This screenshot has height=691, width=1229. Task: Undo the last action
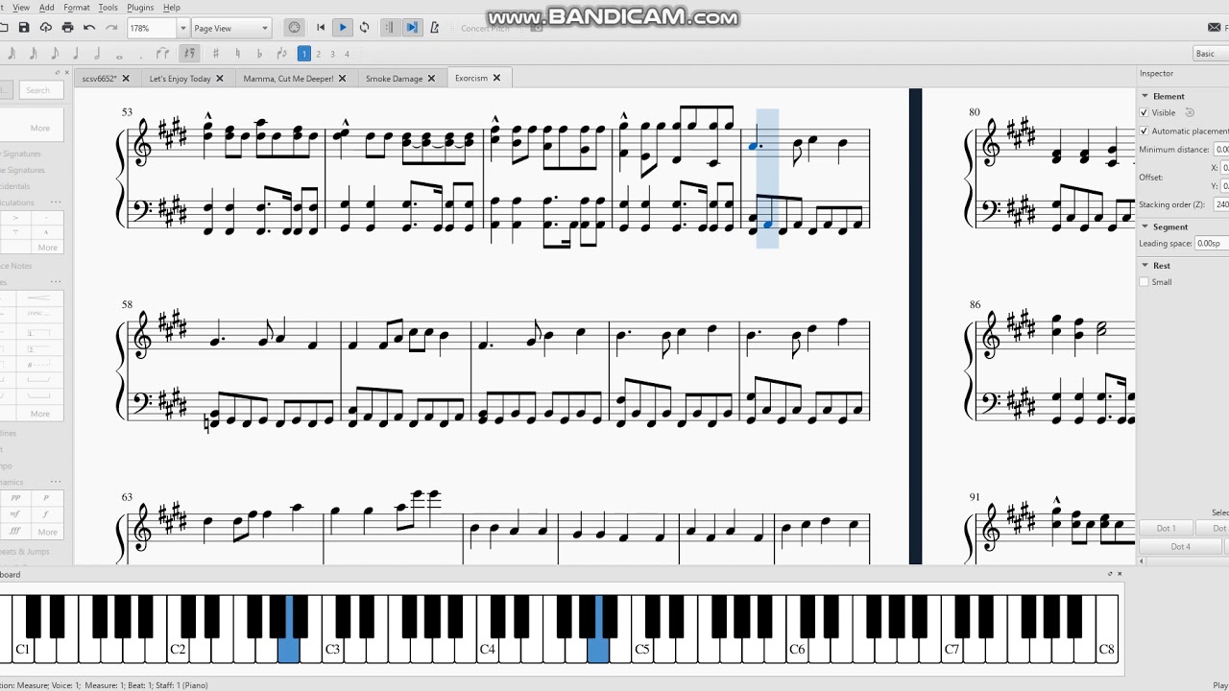[x=89, y=28]
